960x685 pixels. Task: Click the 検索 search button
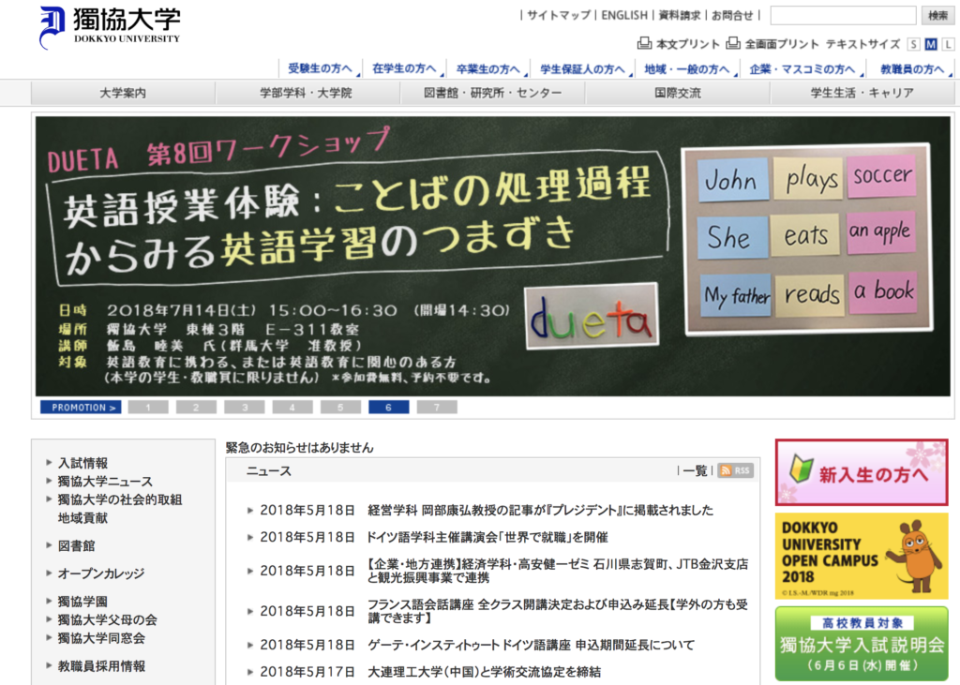coord(937,15)
